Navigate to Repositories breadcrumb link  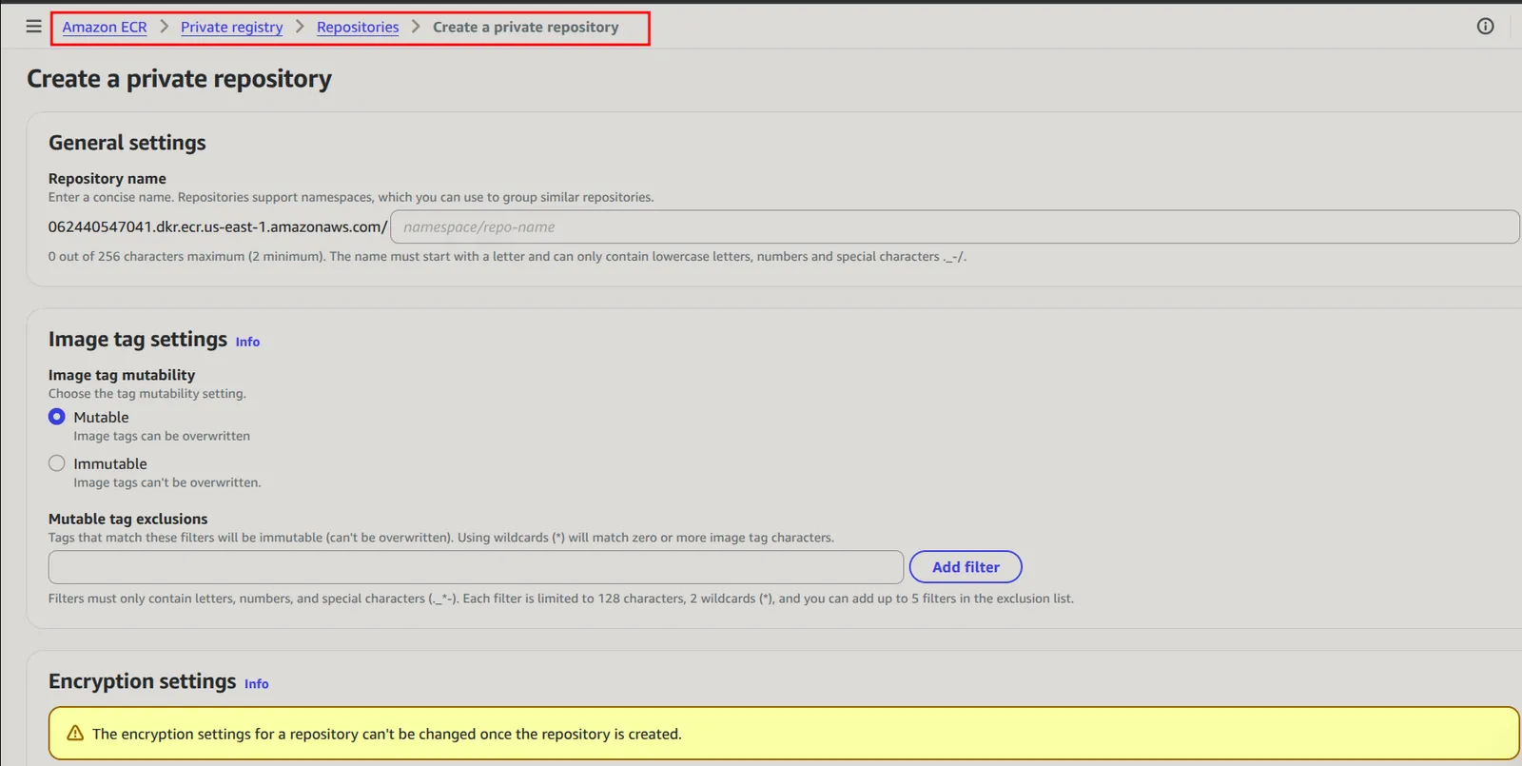click(x=358, y=27)
